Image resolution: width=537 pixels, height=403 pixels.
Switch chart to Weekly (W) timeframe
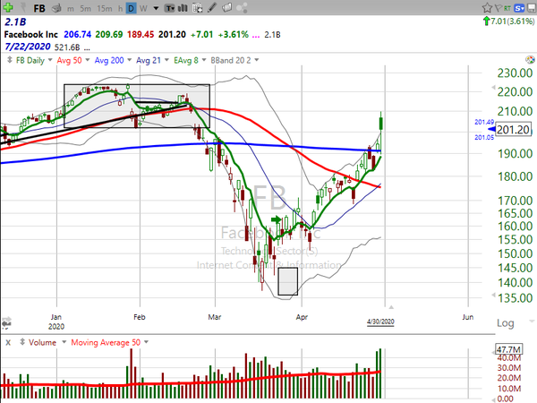point(143,8)
